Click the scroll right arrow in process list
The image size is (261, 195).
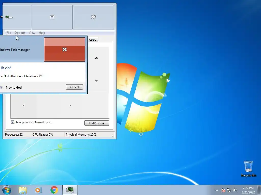70,105
